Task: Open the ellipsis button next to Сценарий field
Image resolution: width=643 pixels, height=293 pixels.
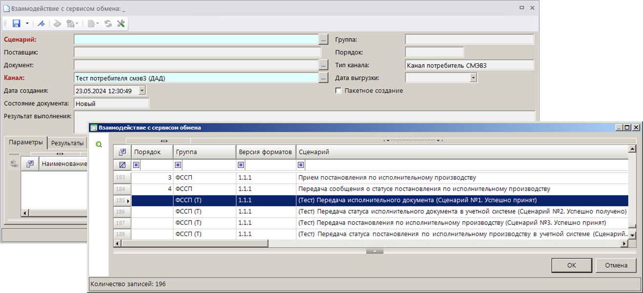Action: tap(323, 39)
